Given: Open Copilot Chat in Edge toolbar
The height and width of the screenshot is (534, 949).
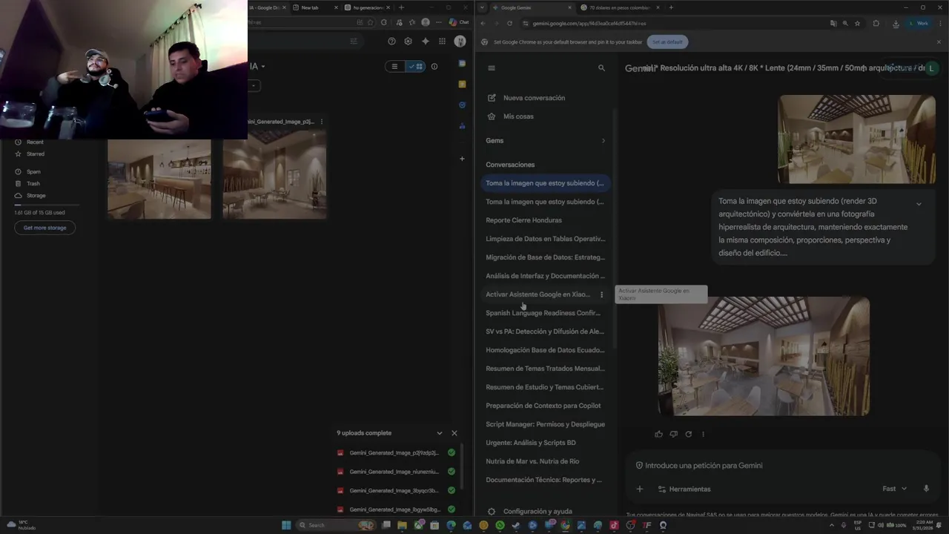Looking at the screenshot, I should pos(459,22).
